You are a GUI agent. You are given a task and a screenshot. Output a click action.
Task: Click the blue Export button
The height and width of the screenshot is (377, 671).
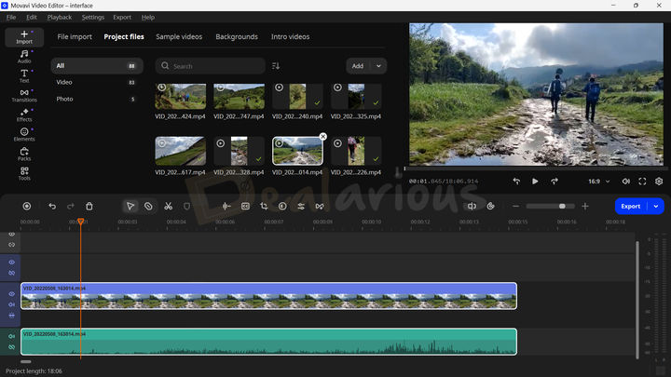(631, 206)
